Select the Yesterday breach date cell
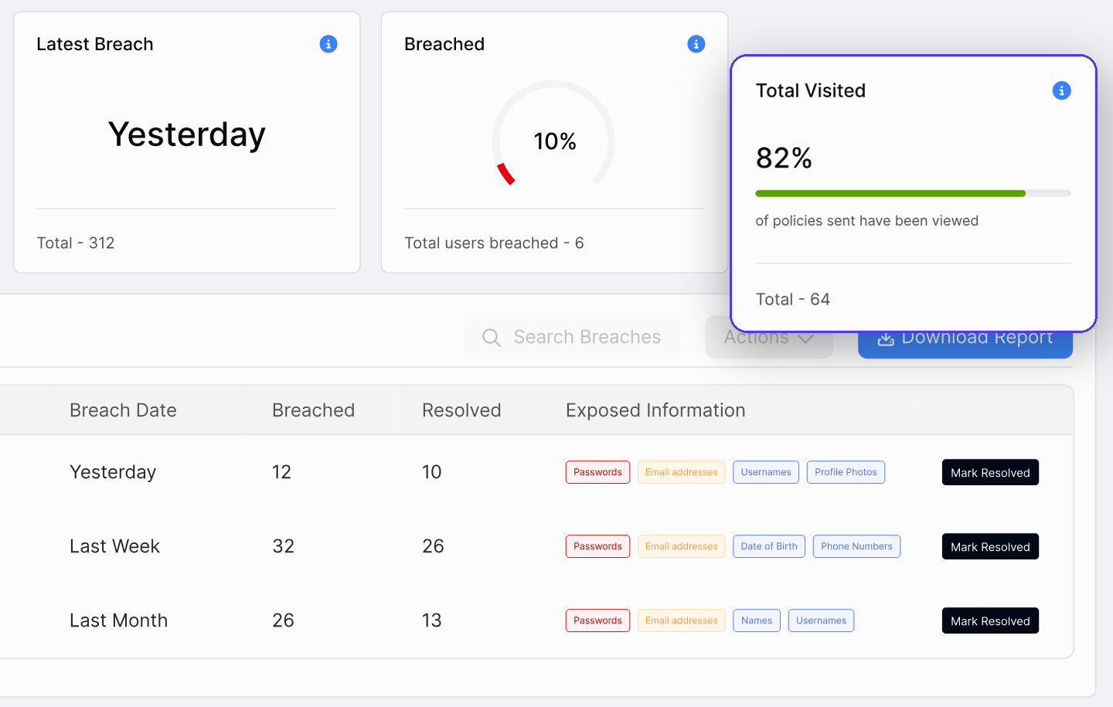 (x=113, y=472)
